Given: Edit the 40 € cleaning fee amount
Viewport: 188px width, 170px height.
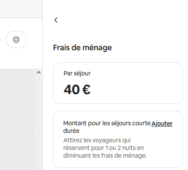Looking at the screenshot, I should coord(77,89).
